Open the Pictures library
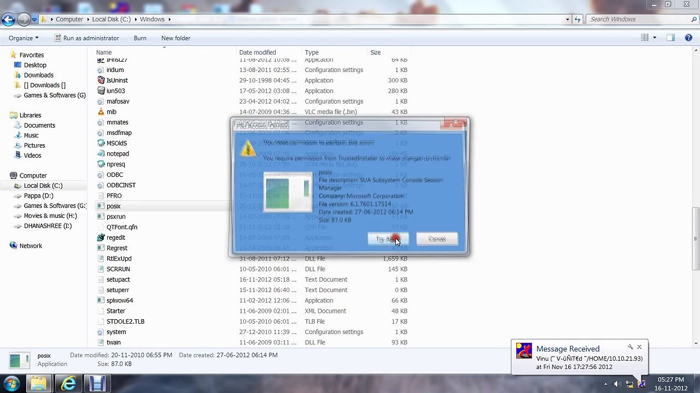The height and width of the screenshot is (393, 700). 34,146
